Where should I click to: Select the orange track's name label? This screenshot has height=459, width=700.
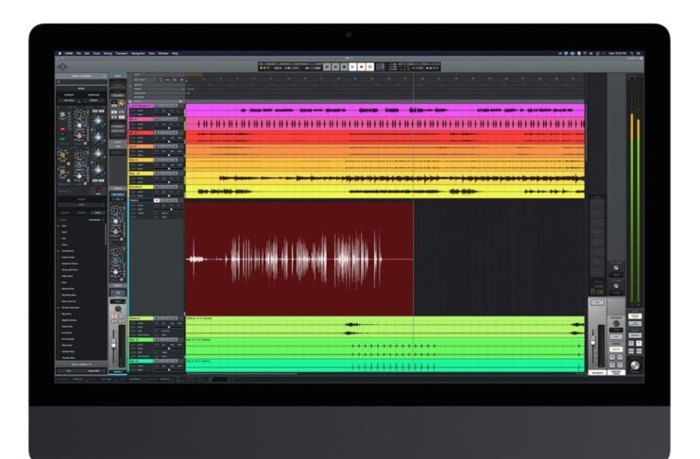[141, 146]
